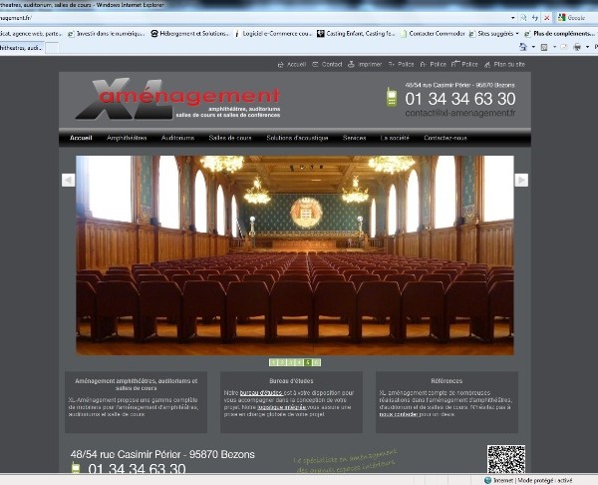This screenshot has height=485, width=598.
Task: Click the XL aménagement logo
Action: coord(177,99)
